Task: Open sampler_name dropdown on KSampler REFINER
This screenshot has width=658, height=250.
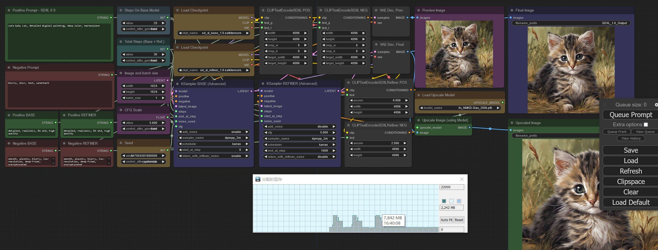Action: point(300,139)
